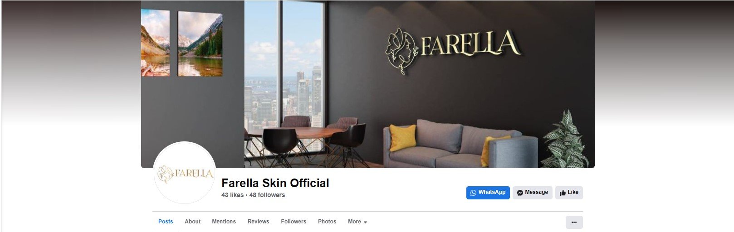This screenshot has height=232, width=734.
Task: Send a message via Message button
Action: pos(533,193)
